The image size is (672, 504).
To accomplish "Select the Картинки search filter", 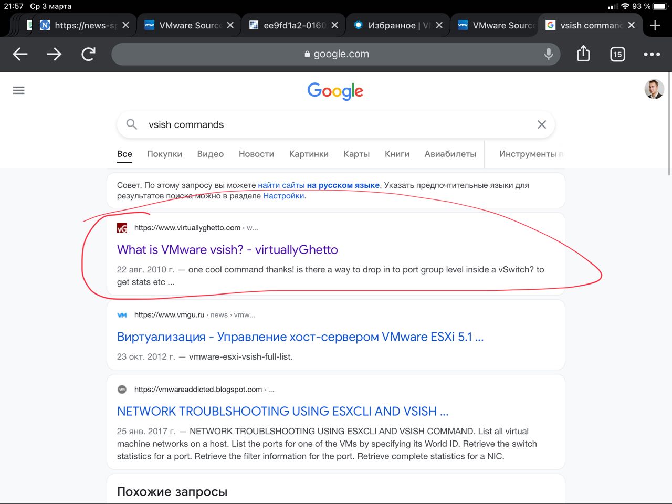I will (309, 154).
